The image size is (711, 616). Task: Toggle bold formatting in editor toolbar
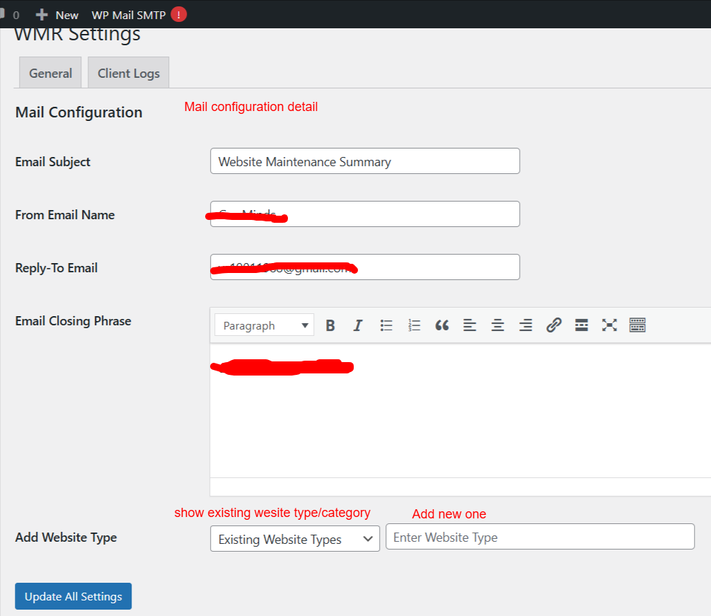click(330, 325)
